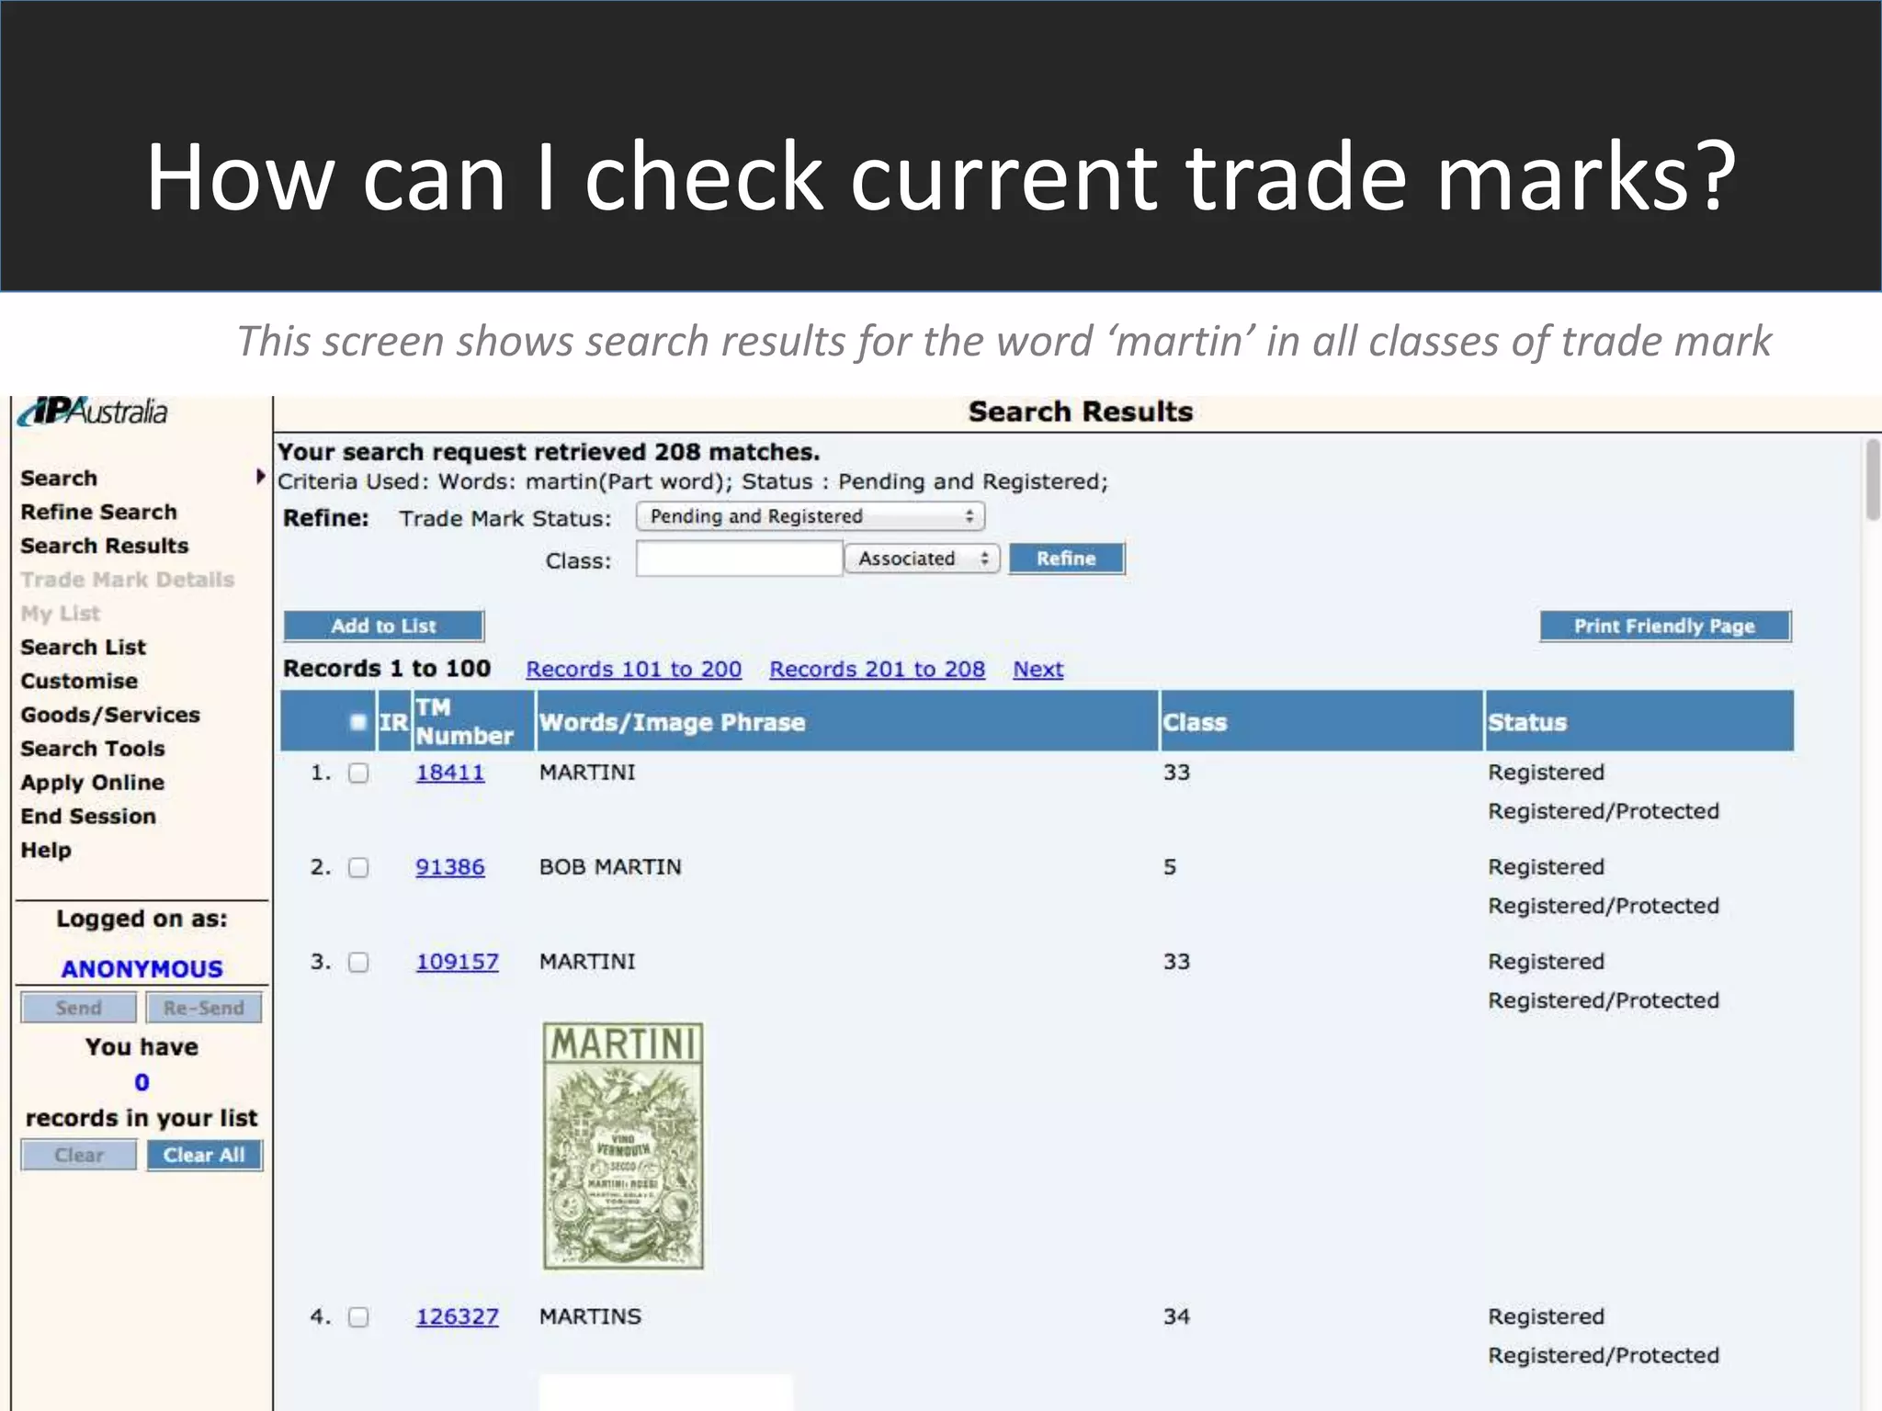The image size is (1882, 1411).
Task: Toggle select-all checkbox in table header
Action: [358, 722]
